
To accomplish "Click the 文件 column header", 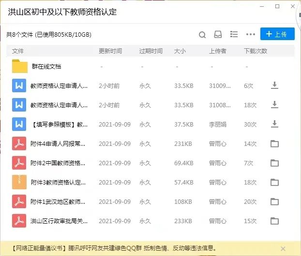I will [x=18, y=51].
